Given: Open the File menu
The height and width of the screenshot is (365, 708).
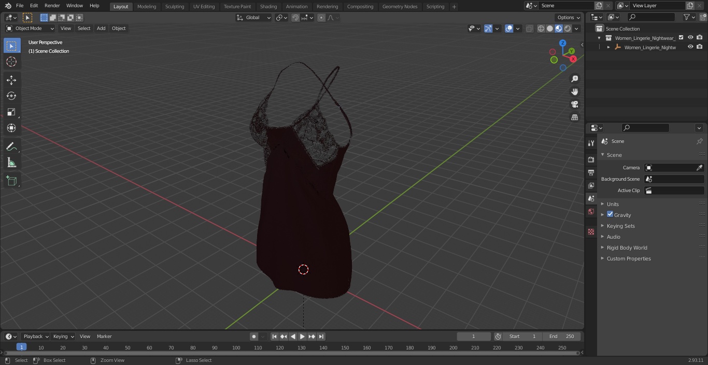Looking at the screenshot, I should point(19,6).
